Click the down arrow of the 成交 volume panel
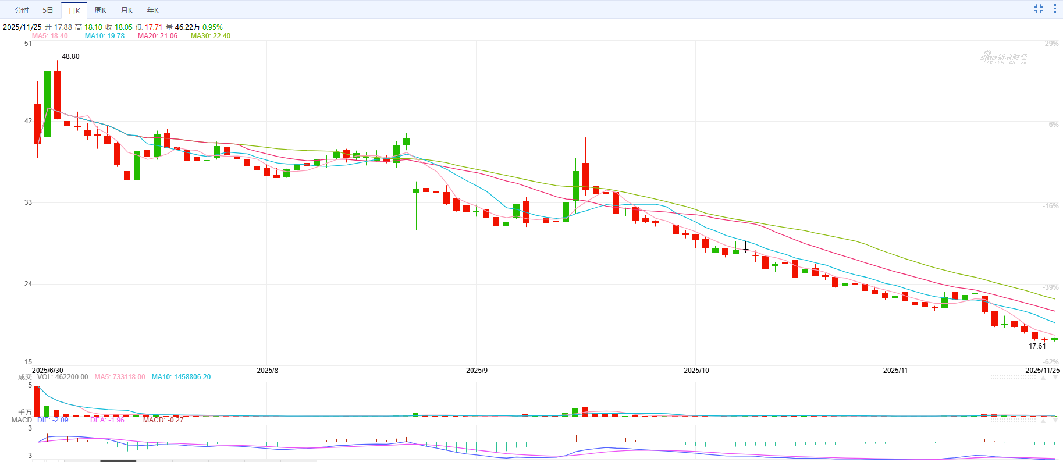 1055,378
